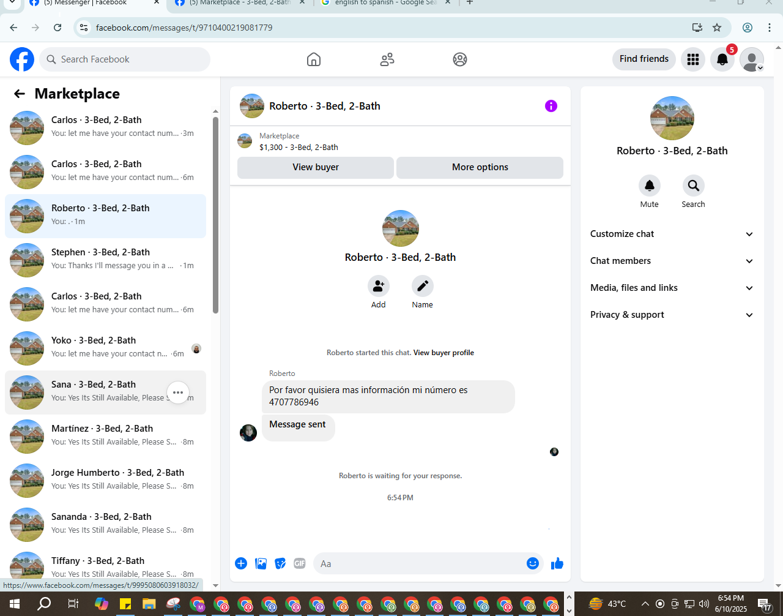Reload the page
The height and width of the screenshot is (616, 783).
coord(58,28)
